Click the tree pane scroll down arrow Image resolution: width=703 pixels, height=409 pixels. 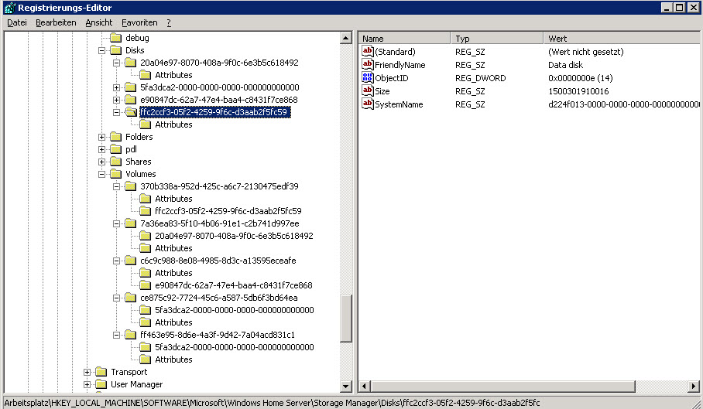(x=345, y=386)
